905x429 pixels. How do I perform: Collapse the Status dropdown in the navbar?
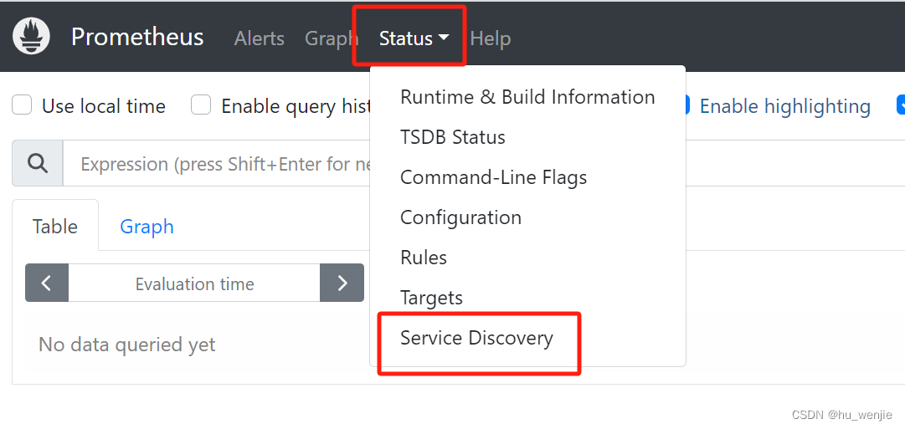[414, 38]
